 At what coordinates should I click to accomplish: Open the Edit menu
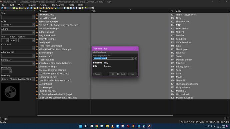pos(12,5)
